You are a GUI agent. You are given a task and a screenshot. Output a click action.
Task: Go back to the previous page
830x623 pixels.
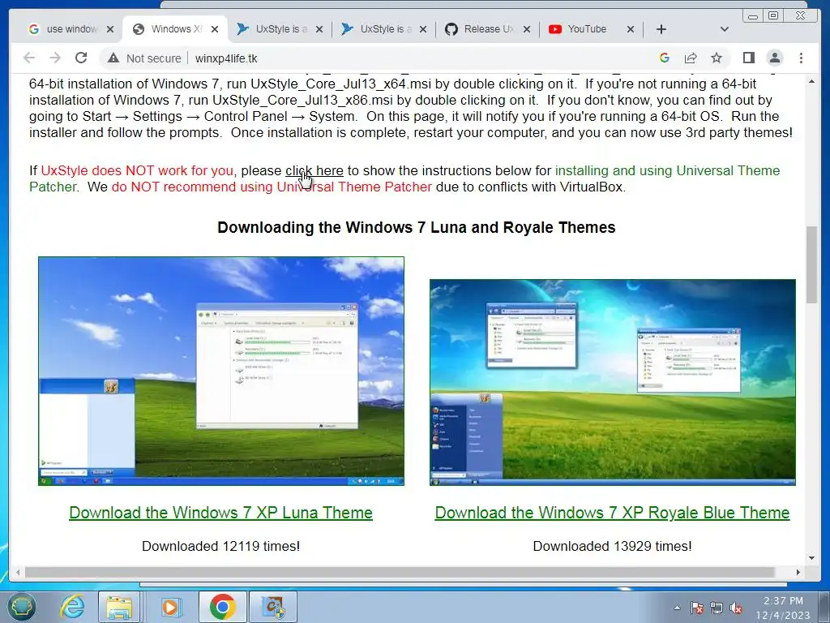pyautogui.click(x=29, y=58)
